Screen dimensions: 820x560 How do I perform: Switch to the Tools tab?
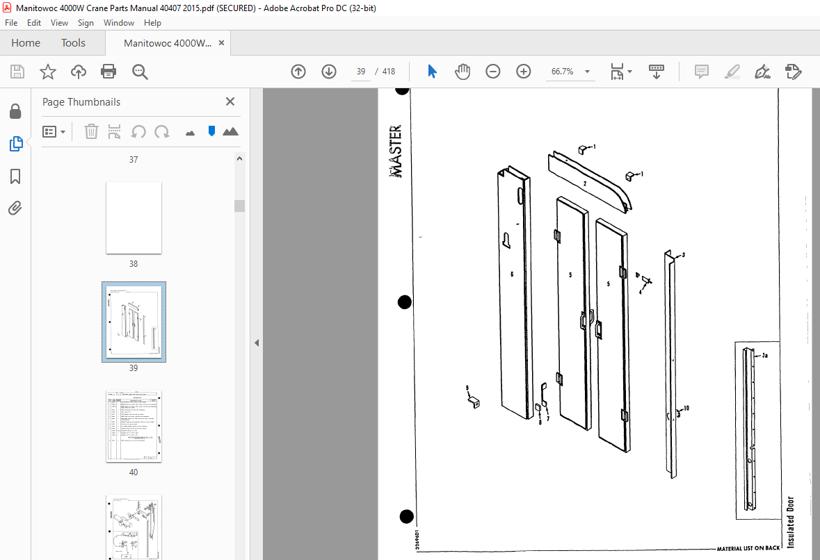click(73, 43)
